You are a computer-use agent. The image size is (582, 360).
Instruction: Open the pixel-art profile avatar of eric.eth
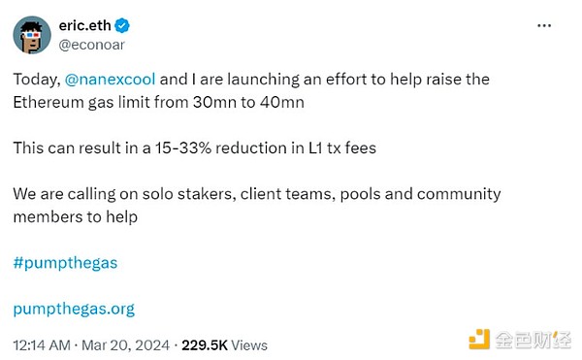(x=32, y=35)
